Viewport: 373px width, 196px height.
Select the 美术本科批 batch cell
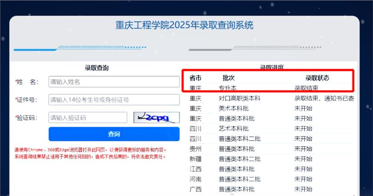(234, 108)
